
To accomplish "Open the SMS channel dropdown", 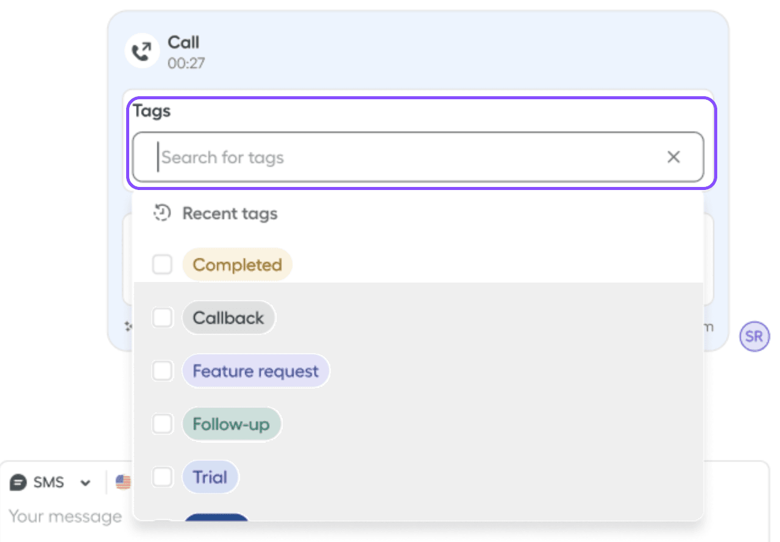I will tap(85, 482).
